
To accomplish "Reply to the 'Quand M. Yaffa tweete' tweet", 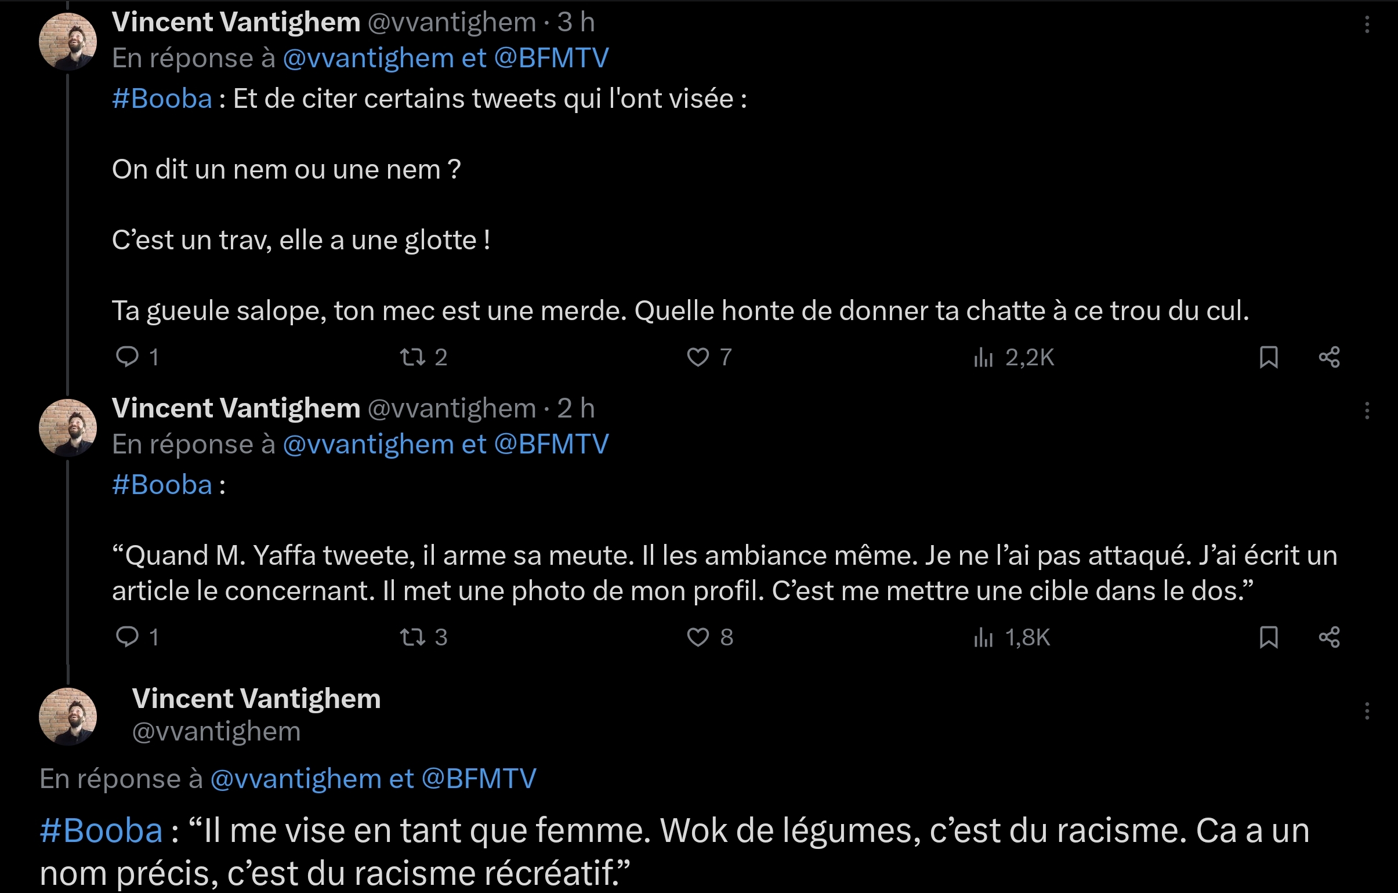I will pos(127,637).
